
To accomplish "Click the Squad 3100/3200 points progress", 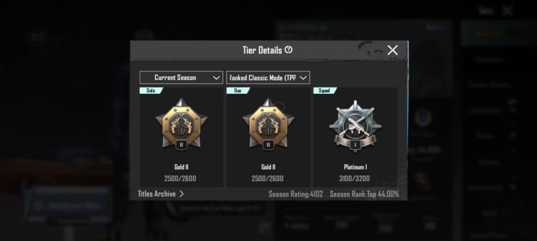I will coord(354,178).
